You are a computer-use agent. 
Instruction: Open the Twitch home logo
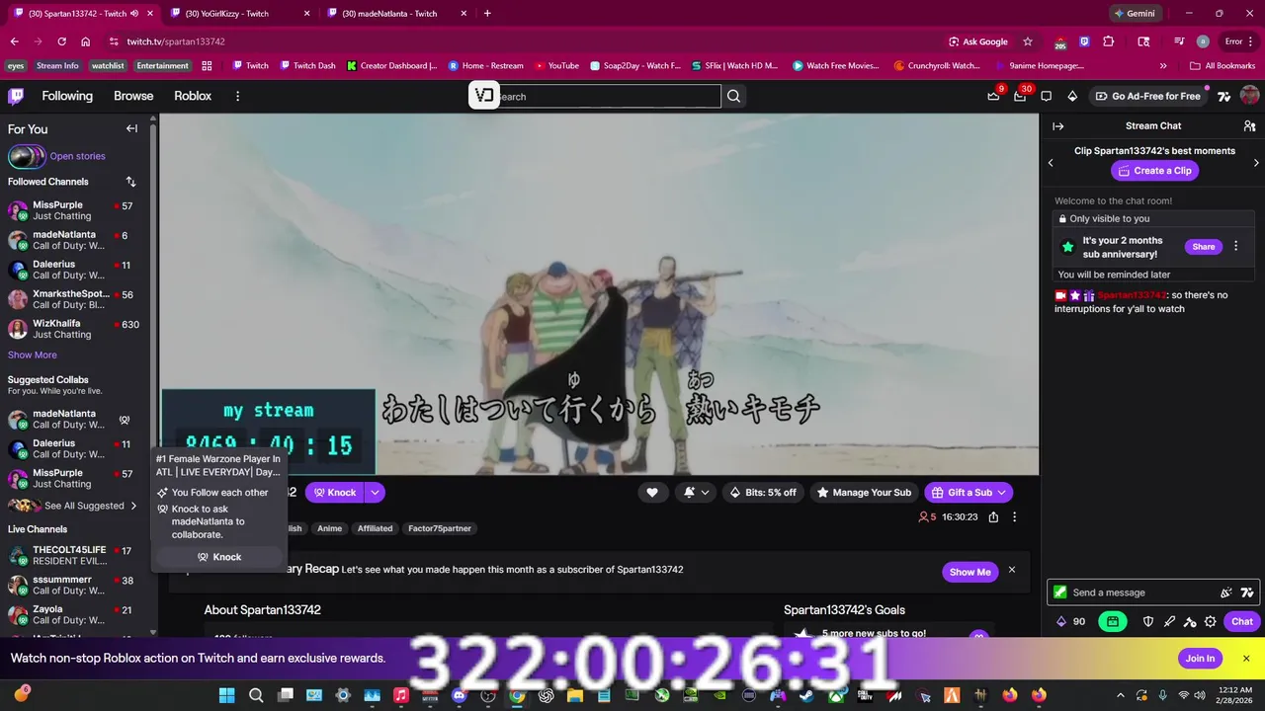click(x=16, y=96)
